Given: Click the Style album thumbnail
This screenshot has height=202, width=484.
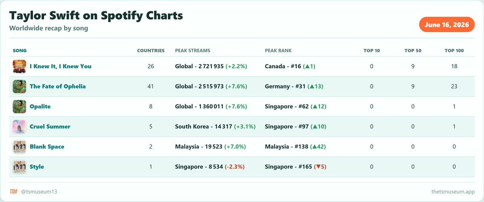Looking at the screenshot, I should (x=19, y=167).
